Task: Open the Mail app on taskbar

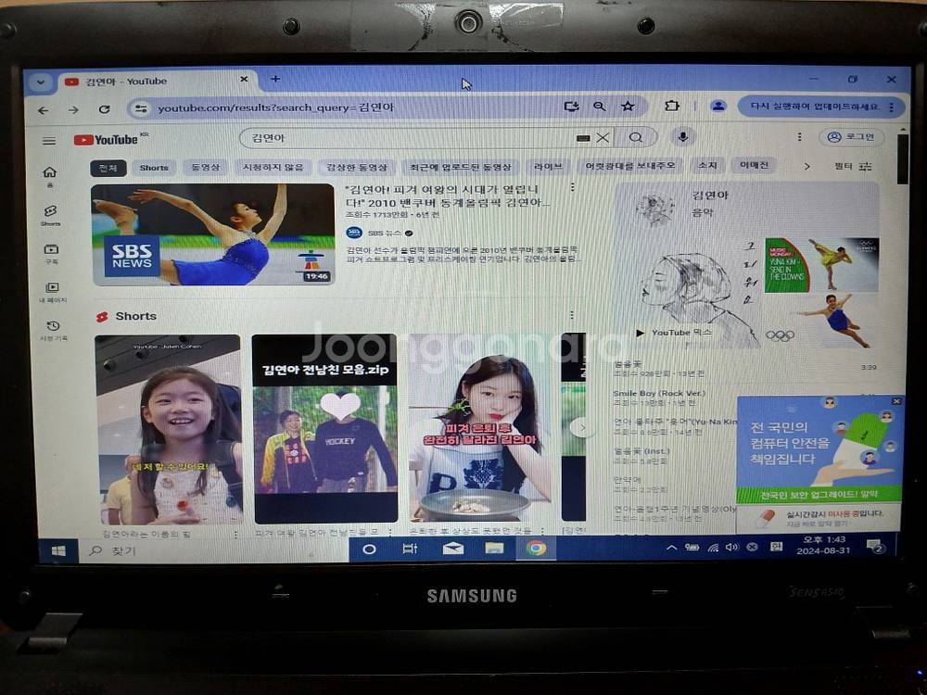Action: point(453,549)
